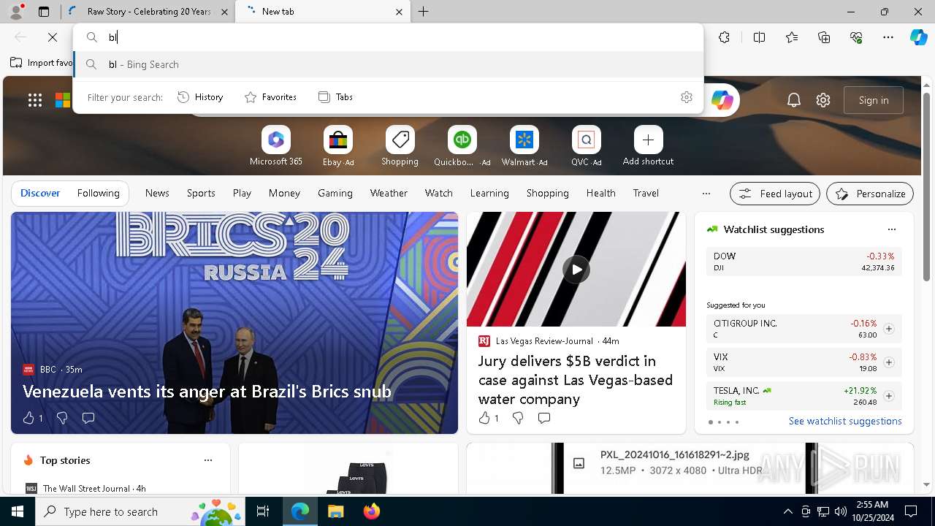Open the tab actions menu icon
The height and width of the screenshot is (526, 935).
(x=44, y=12)
